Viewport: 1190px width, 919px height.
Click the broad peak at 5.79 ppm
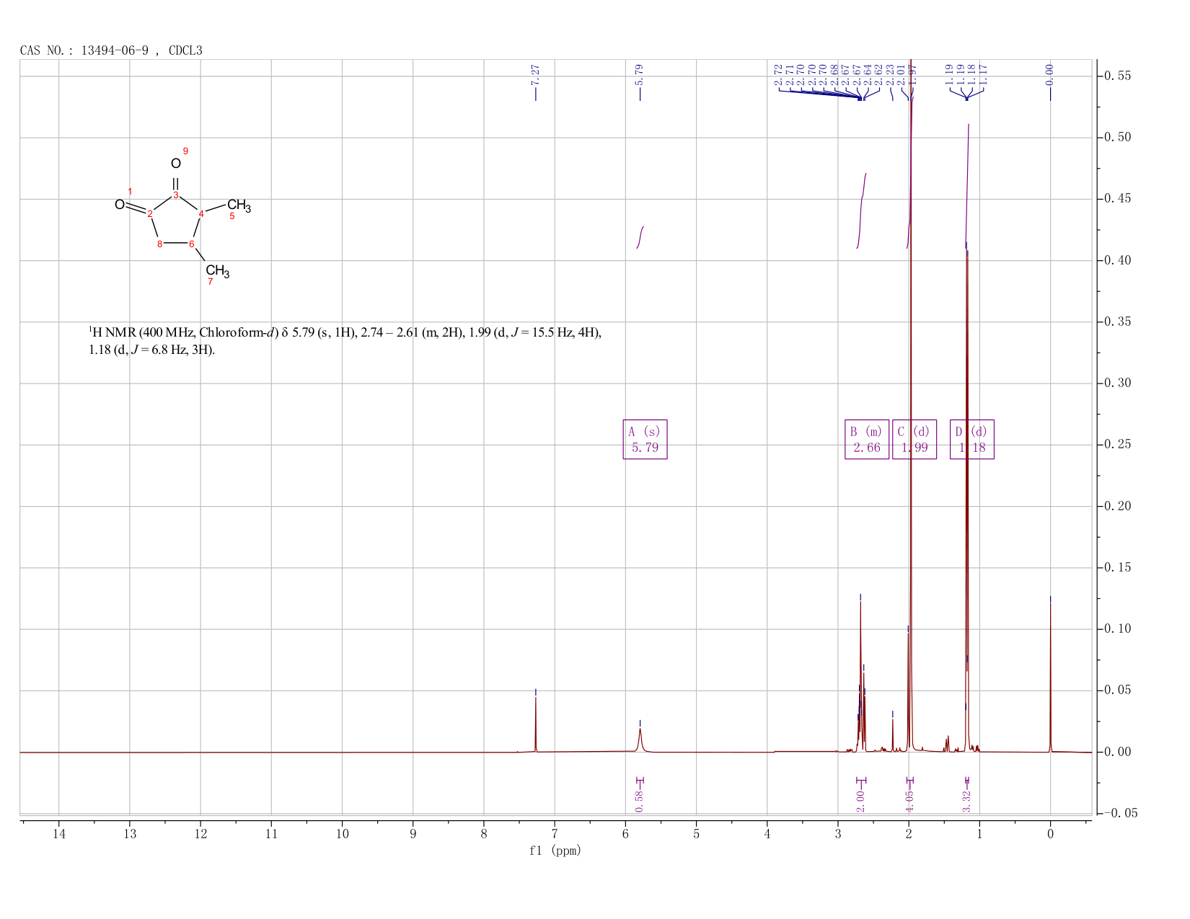640,740
